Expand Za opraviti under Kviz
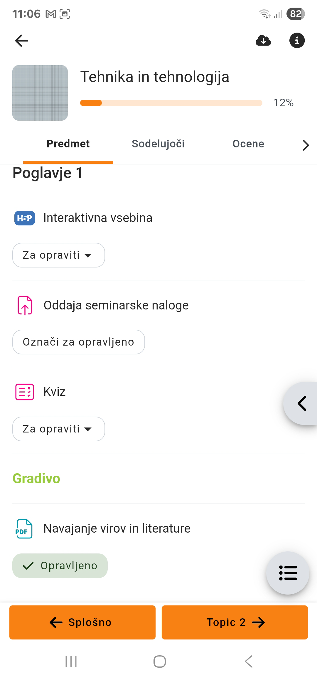 [58, 429]
